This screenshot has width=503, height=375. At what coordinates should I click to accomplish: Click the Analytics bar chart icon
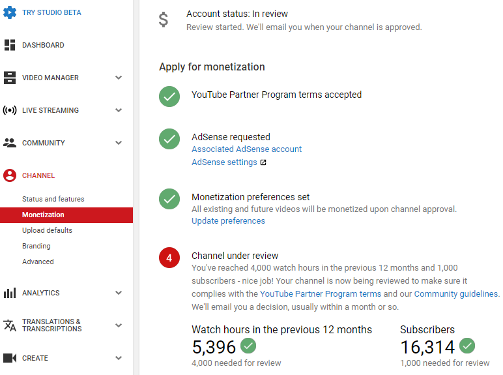point(10,293)
